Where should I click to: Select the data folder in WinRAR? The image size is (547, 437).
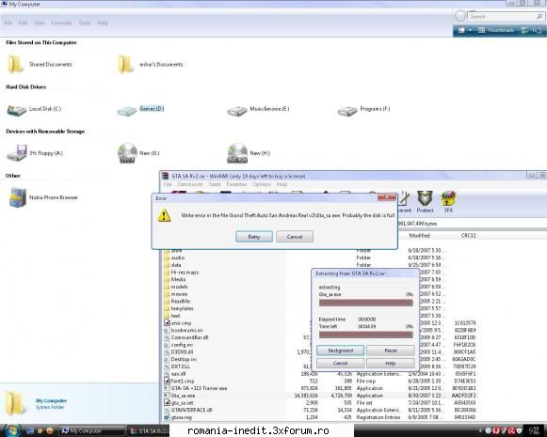[x=176, y=265]
